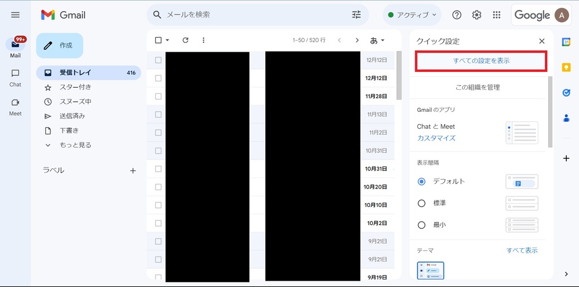Tick checkbox for 10月2日 email
579x287 pixels.
158,223
